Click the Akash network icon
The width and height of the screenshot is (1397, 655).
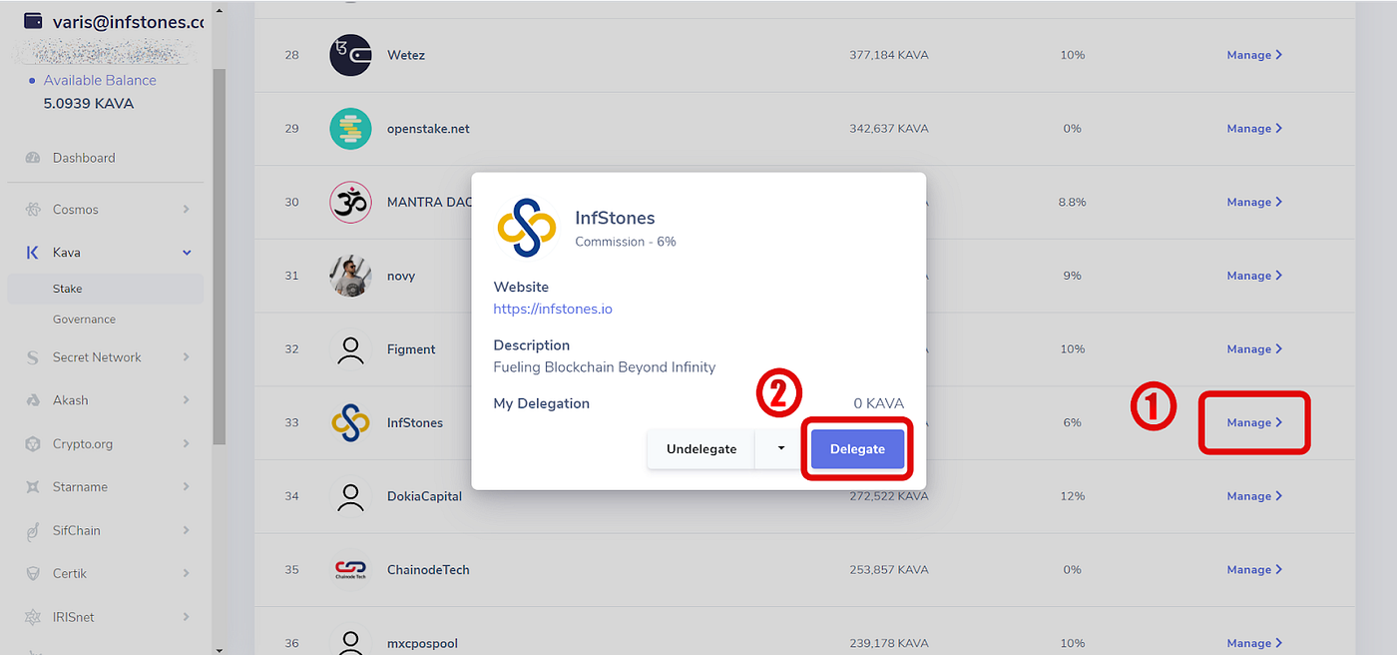pyautogui.click(x=33, y=400)
